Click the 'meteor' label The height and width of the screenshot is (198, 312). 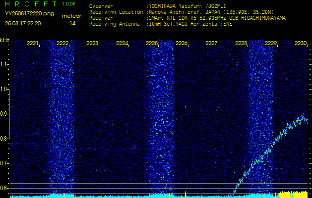point(71,16)
